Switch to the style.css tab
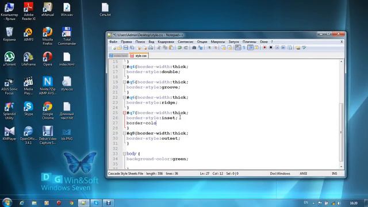This screenshot has width=368, height=207. (139, 56)
